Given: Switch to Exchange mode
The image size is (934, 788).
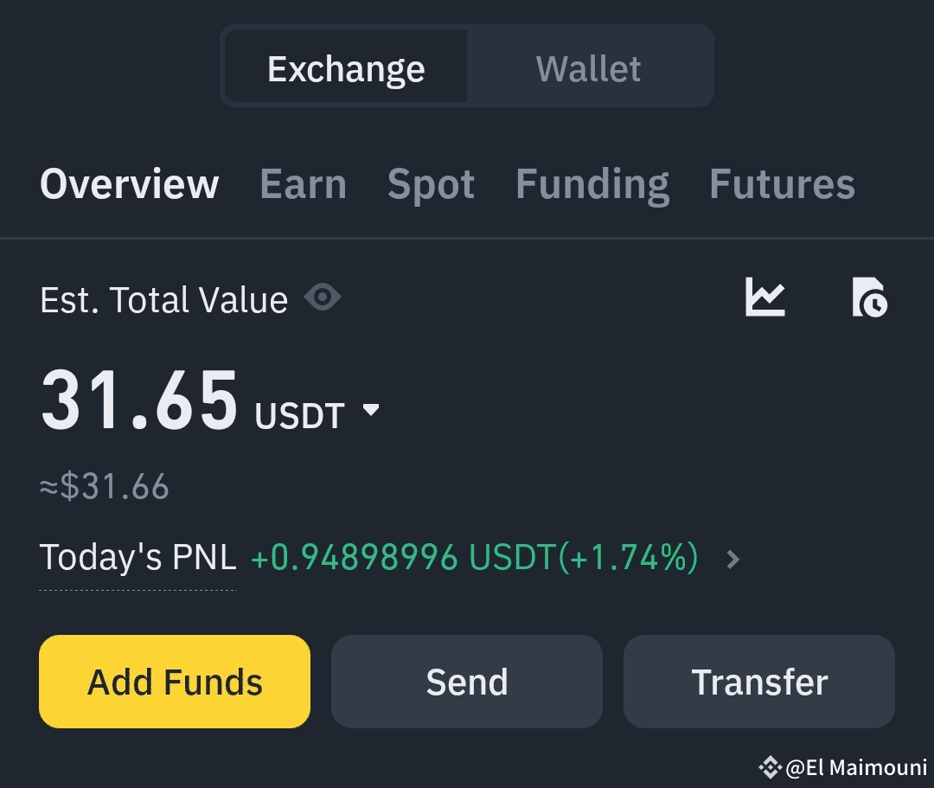Looking at the screenshot, I should [346, 68].
